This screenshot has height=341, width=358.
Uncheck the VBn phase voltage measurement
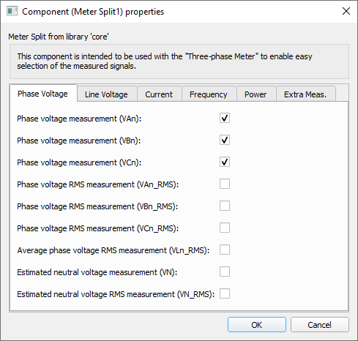225,140
